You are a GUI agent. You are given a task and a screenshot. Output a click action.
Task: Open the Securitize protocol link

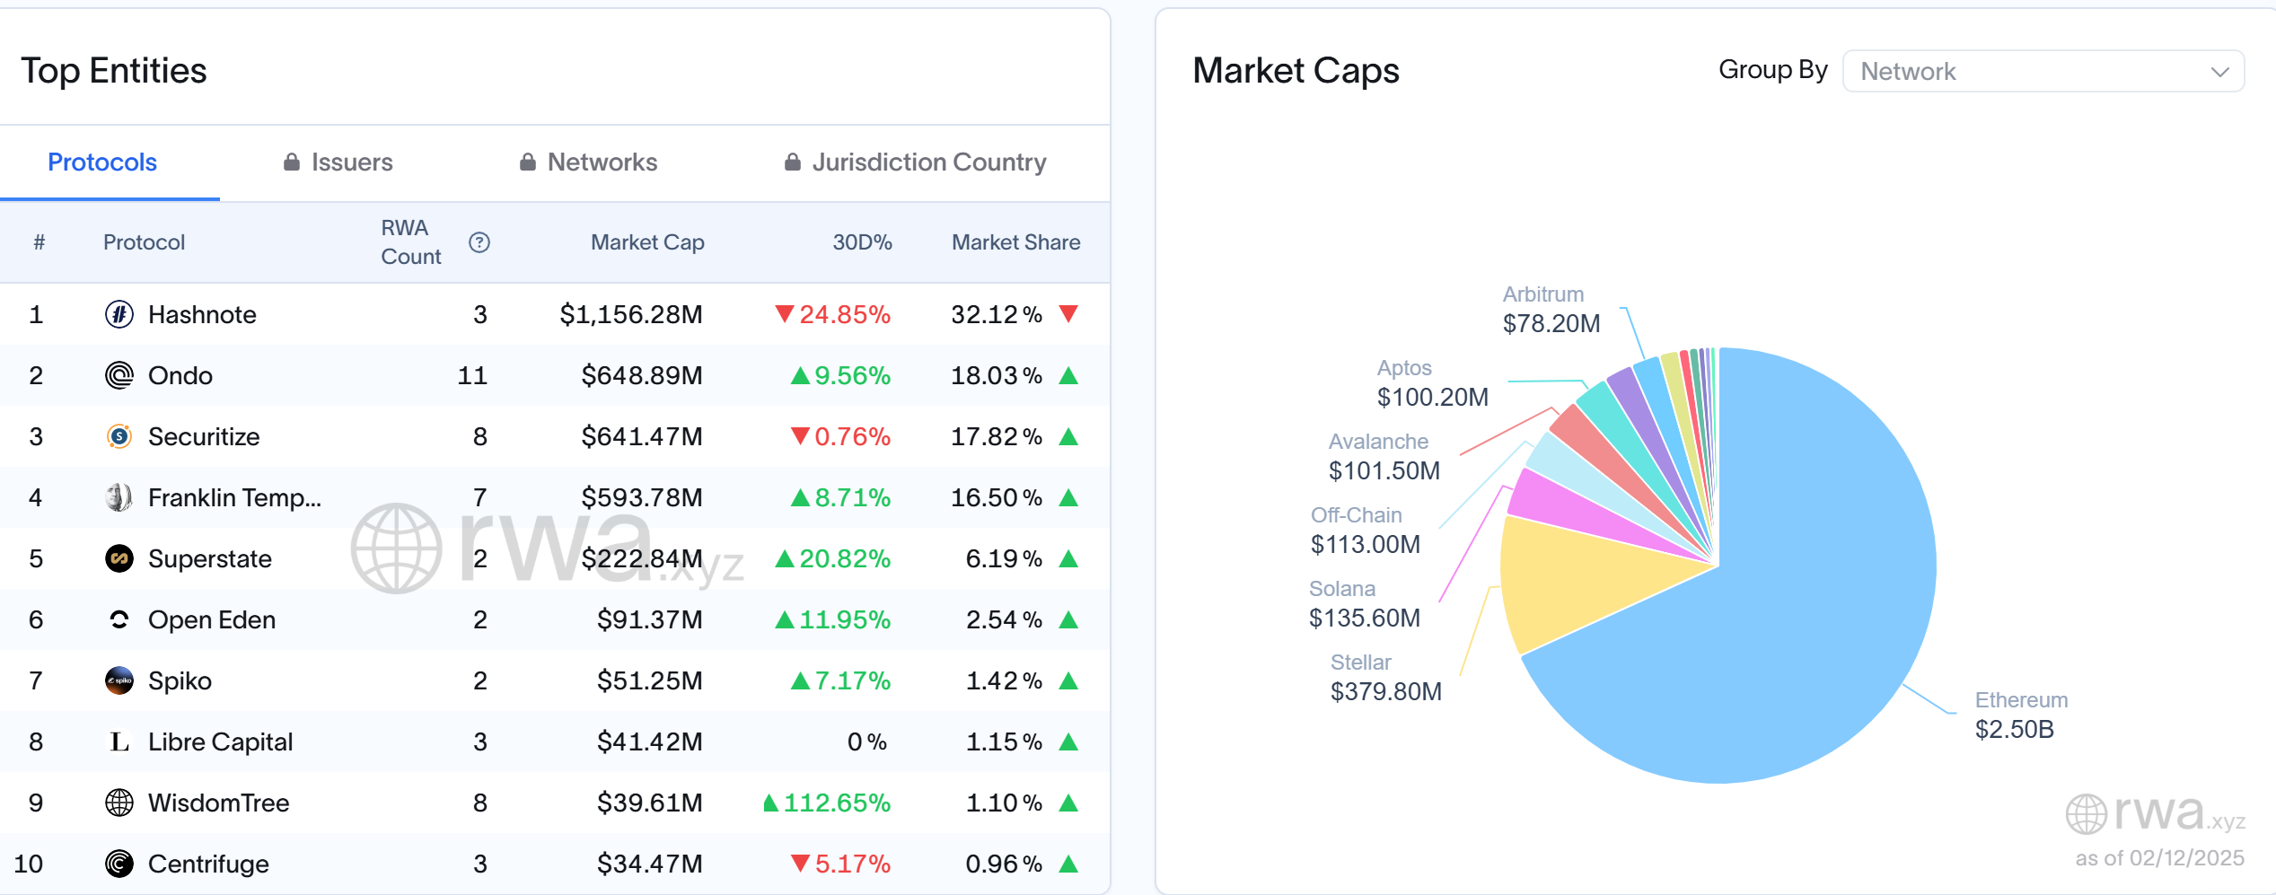[x=204, y=436]
